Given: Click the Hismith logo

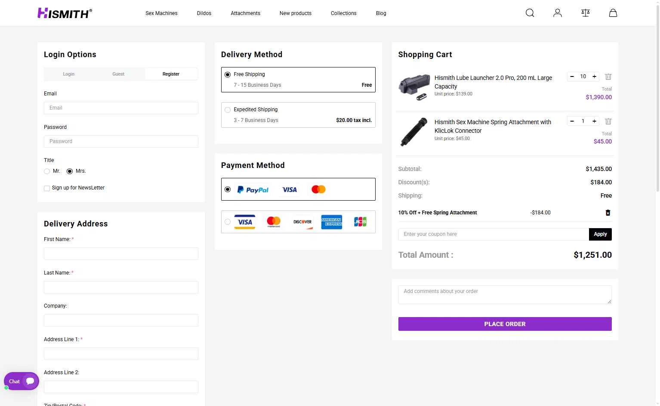Looking at the screenshot, I should (x=65, y=13).
